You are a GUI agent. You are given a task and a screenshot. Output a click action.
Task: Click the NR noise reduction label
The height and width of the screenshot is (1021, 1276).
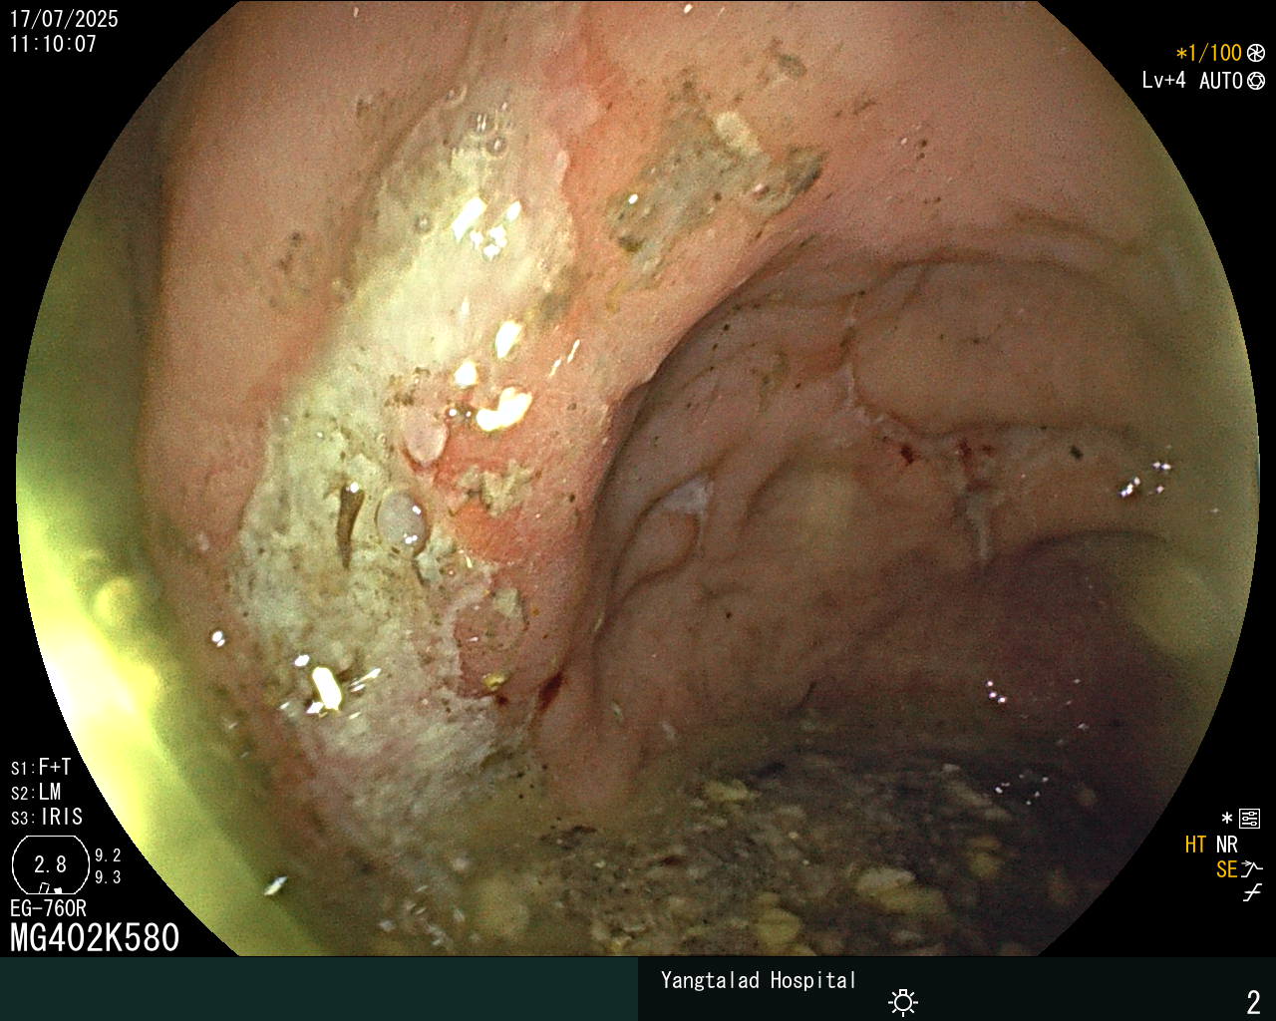coord(1226,845)
